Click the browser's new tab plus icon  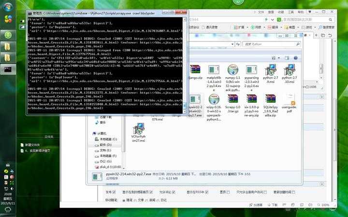click(317, 35)
